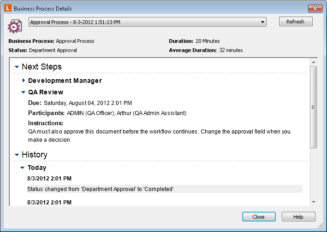Collapse the QA Review step arrow
This screenshot has height=232, width=327.
(x=24, y=92)
